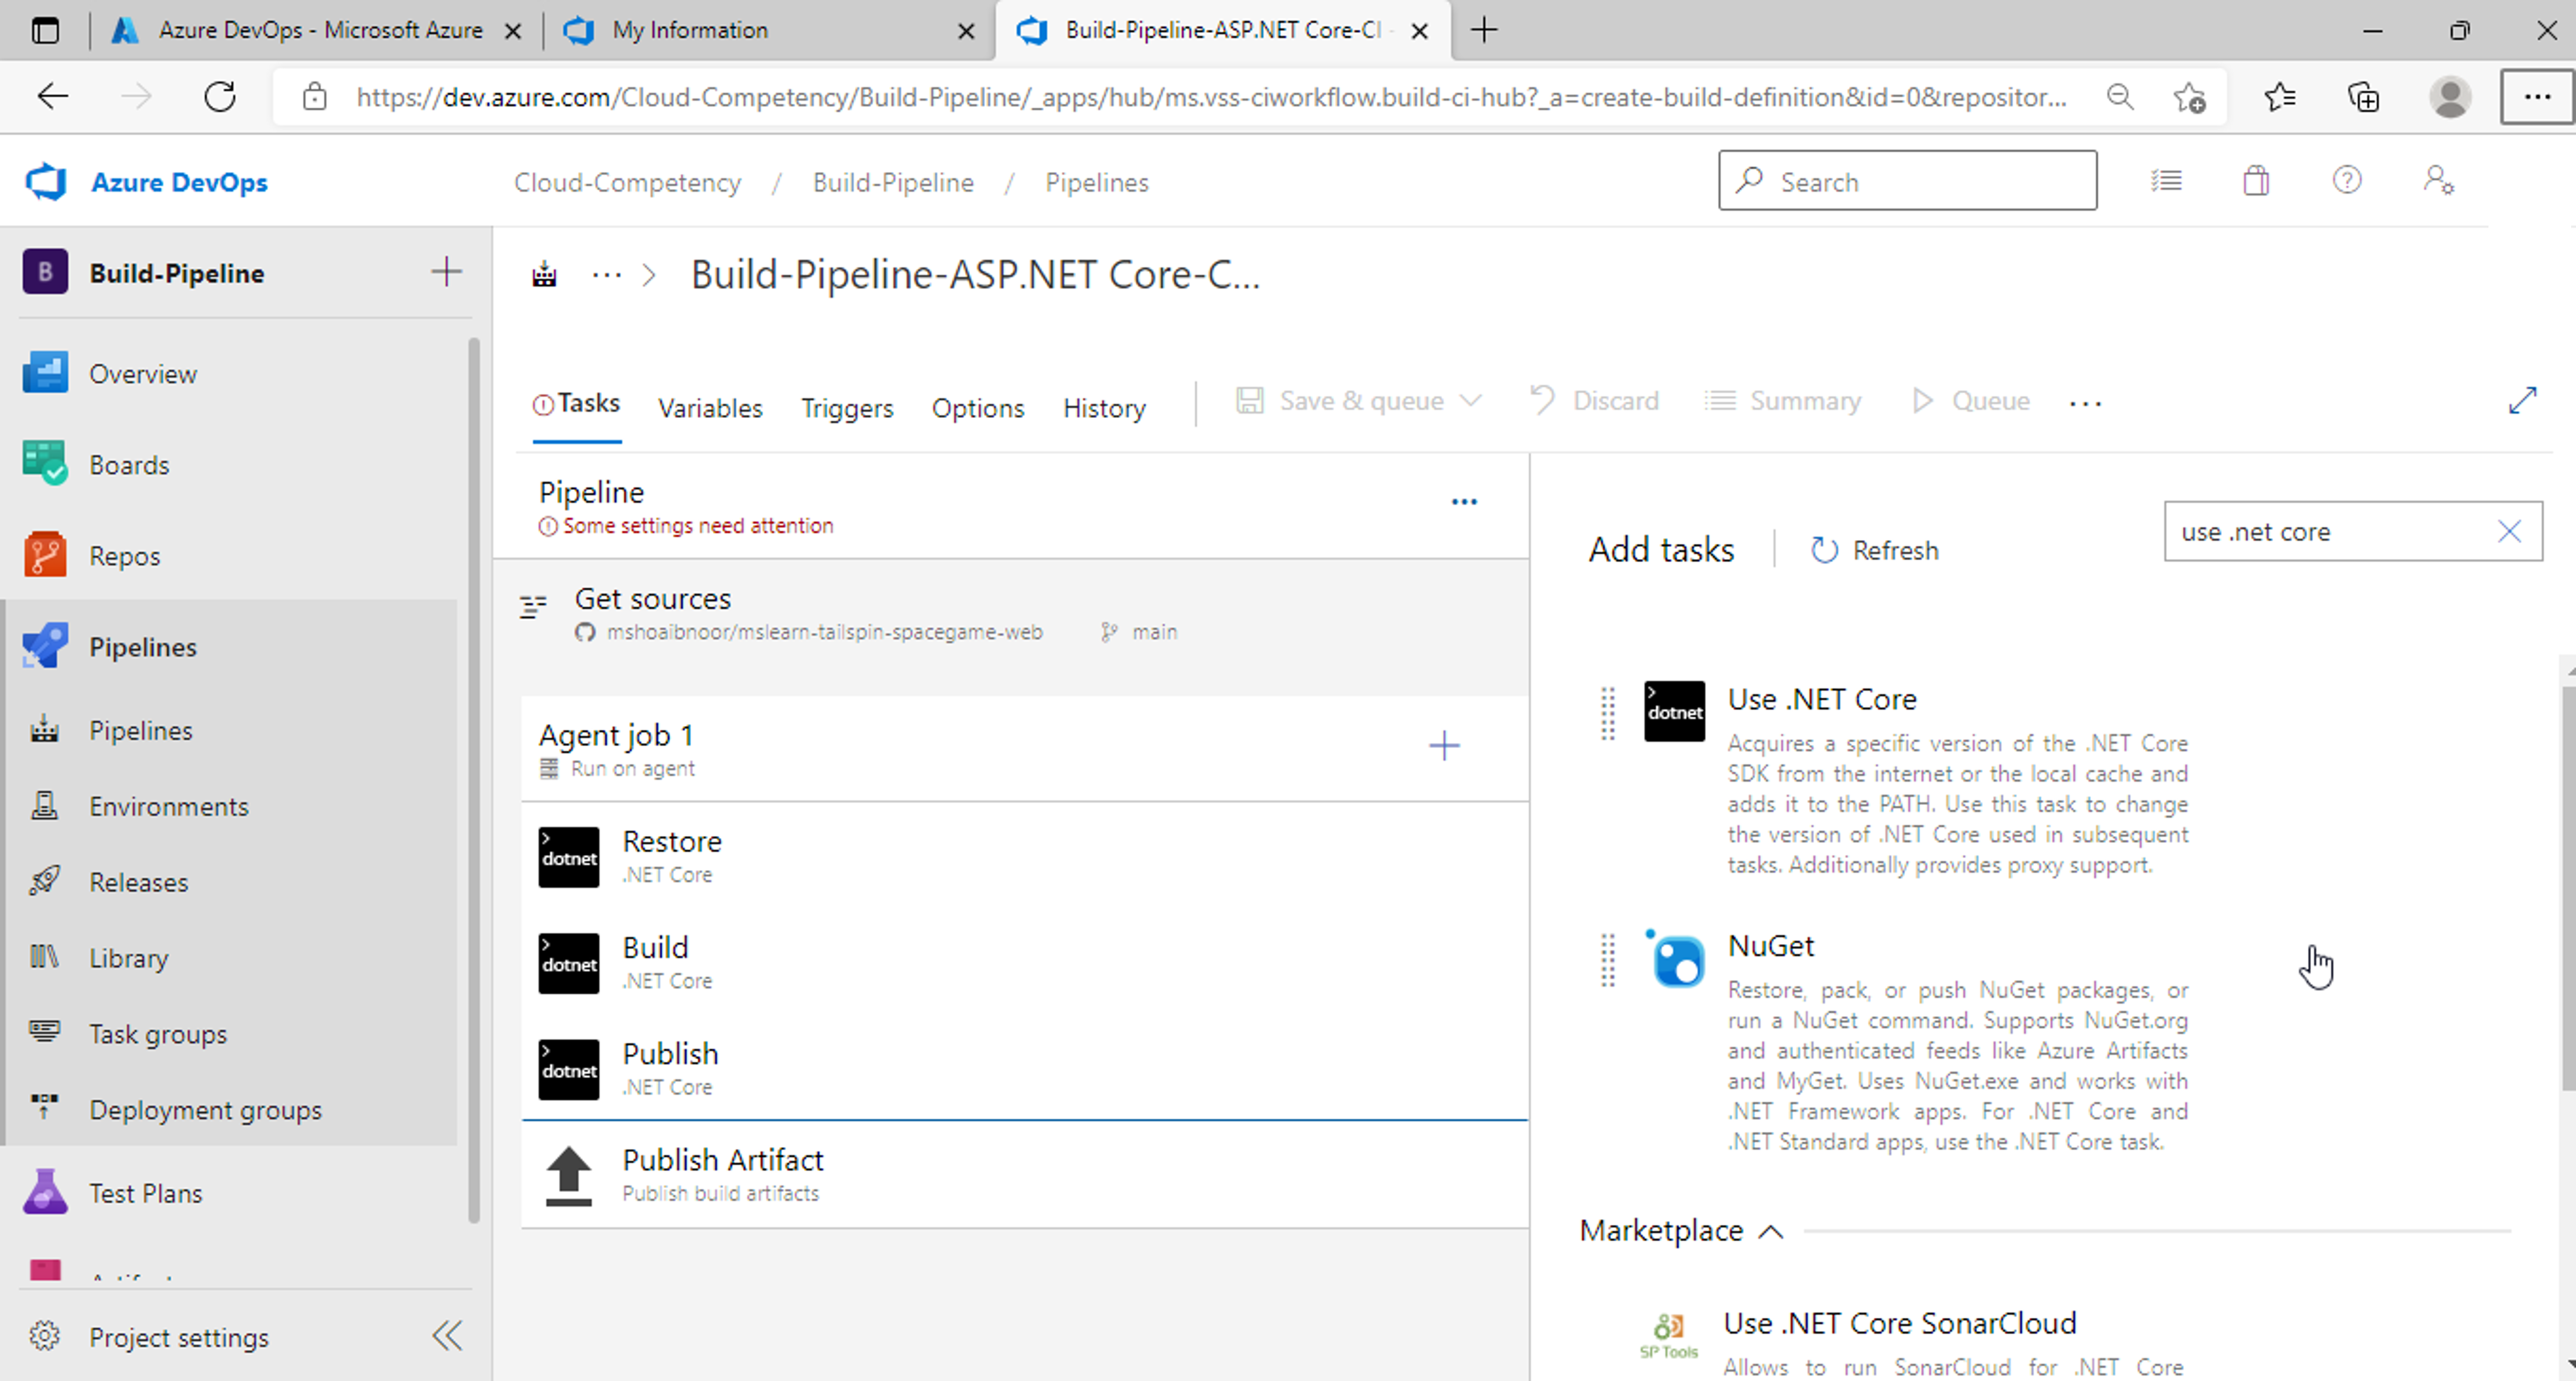Click the Build-Pipeline project avatar
This screenshot has width=2576, height=1381.
click(45, 272)
